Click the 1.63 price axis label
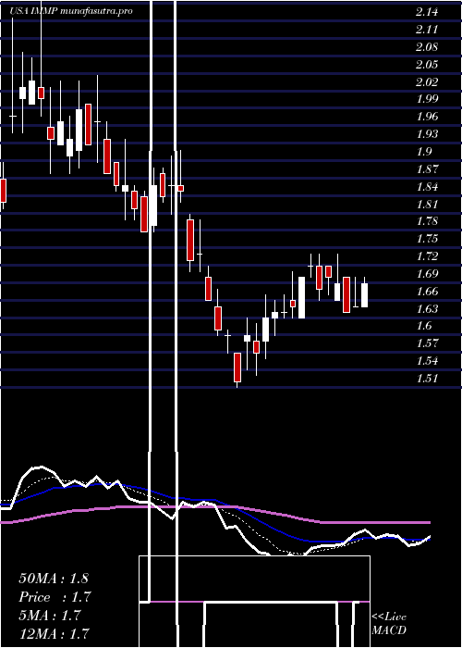The height and width of the screenshot is (648, 462). point(427,308)
